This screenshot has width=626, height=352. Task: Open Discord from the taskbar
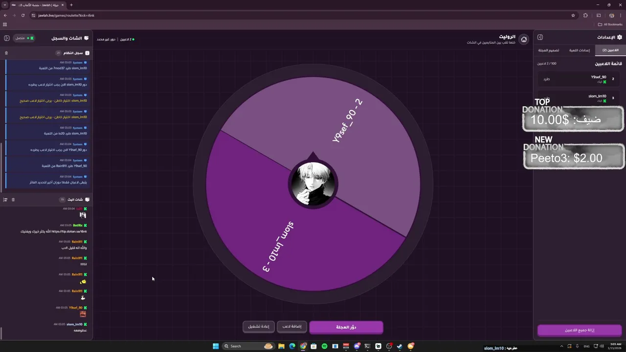click(357, 346)
